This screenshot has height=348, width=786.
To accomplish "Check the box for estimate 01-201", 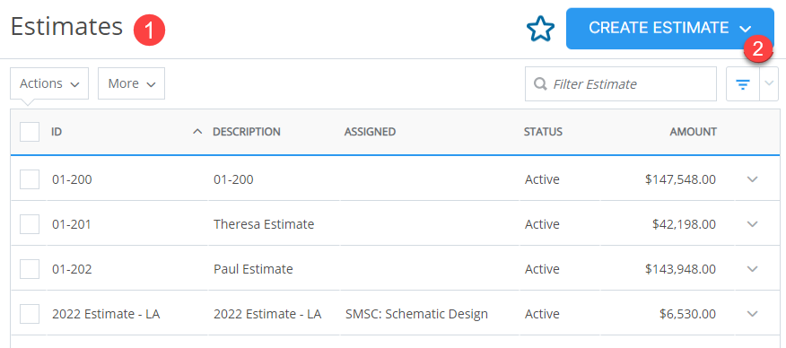I will [x=30, y=224].
